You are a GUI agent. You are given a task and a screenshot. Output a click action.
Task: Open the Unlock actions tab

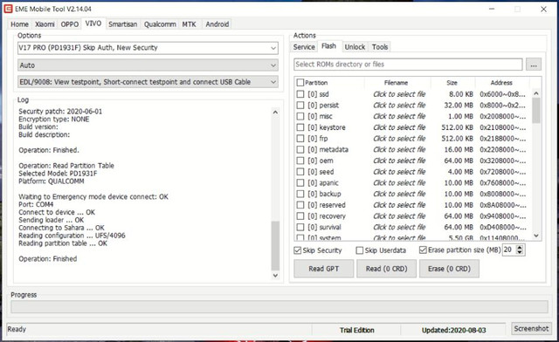(x=355, y=46)
